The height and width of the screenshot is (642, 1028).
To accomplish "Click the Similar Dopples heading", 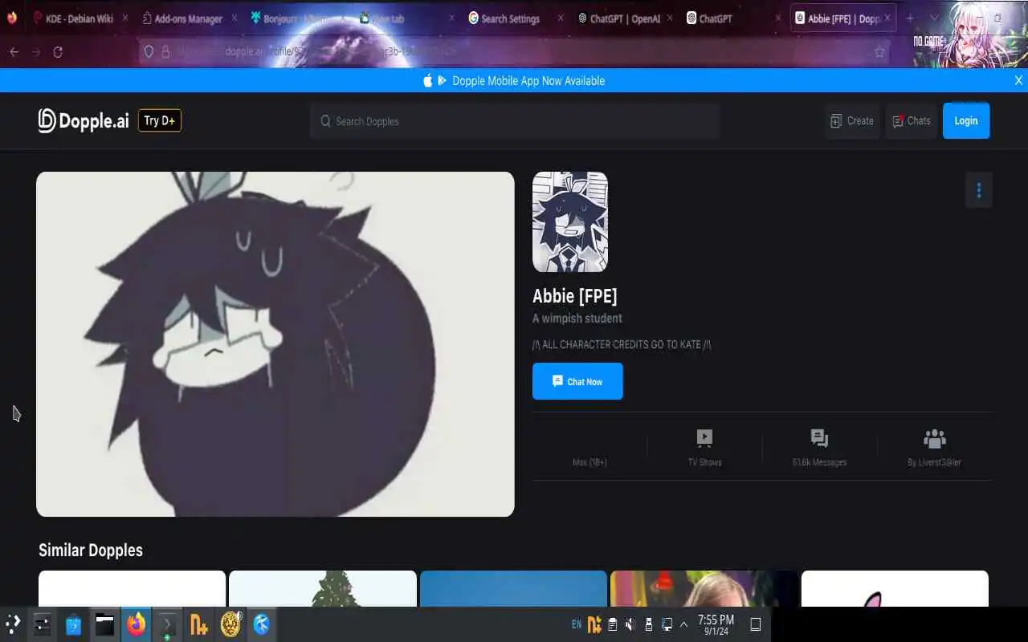I will 91,550.
